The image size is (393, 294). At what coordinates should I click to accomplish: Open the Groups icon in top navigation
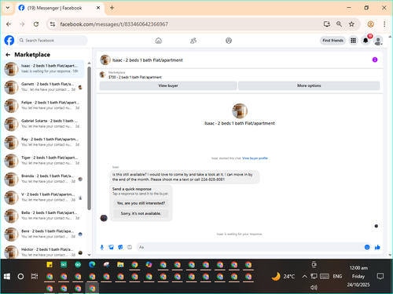(229, 41)
